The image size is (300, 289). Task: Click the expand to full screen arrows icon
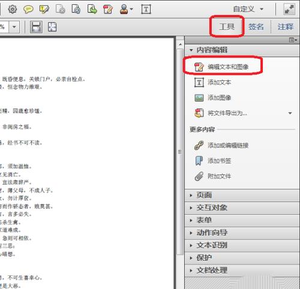click(289, 9)
